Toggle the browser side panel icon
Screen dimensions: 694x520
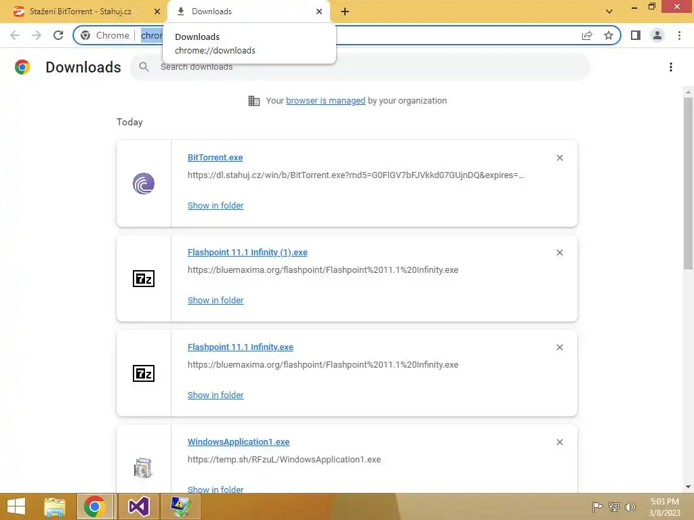point(636,35)
